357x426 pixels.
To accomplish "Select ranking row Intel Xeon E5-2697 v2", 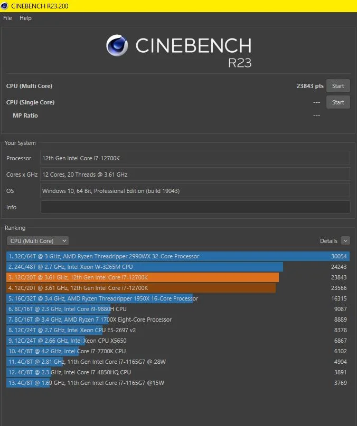I will coord(178,330).
